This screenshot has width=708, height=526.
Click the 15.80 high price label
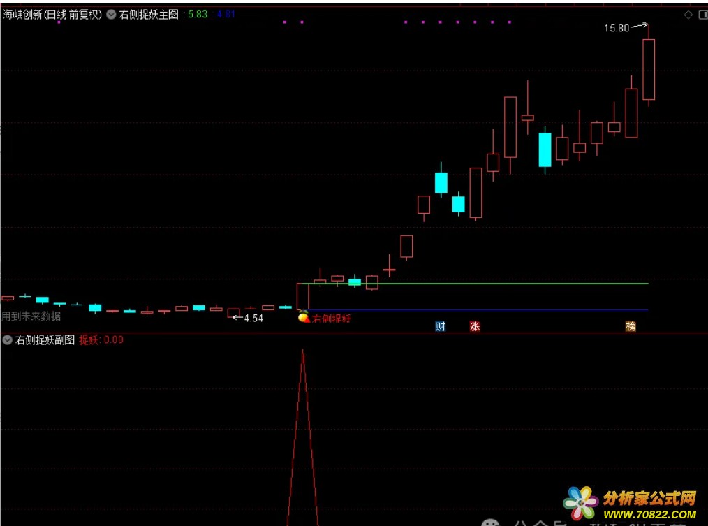tap(617, 28)
